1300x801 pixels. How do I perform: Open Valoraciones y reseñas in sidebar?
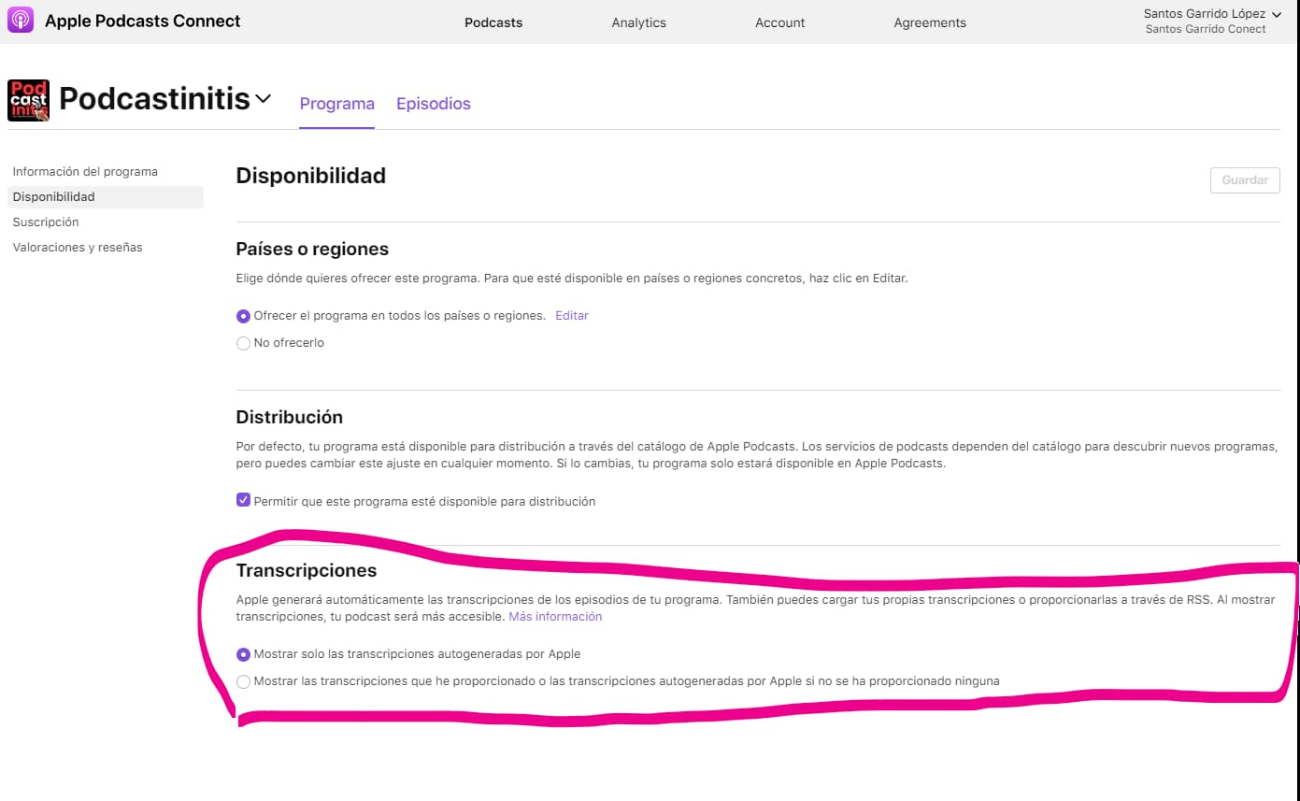tap(78, 248)
